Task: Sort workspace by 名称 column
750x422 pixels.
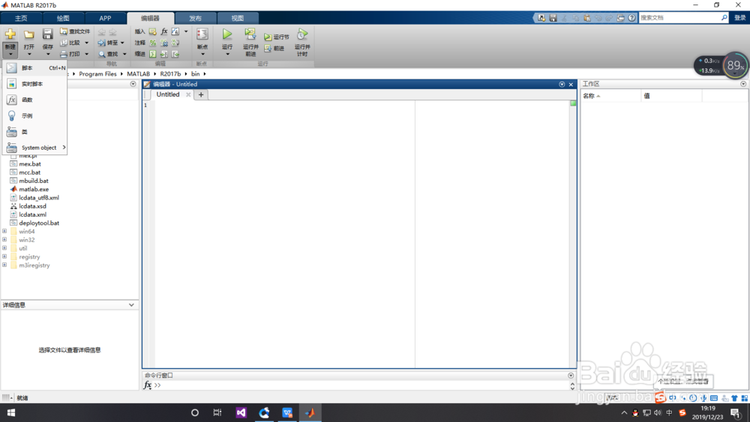Action: coord(610,96)
